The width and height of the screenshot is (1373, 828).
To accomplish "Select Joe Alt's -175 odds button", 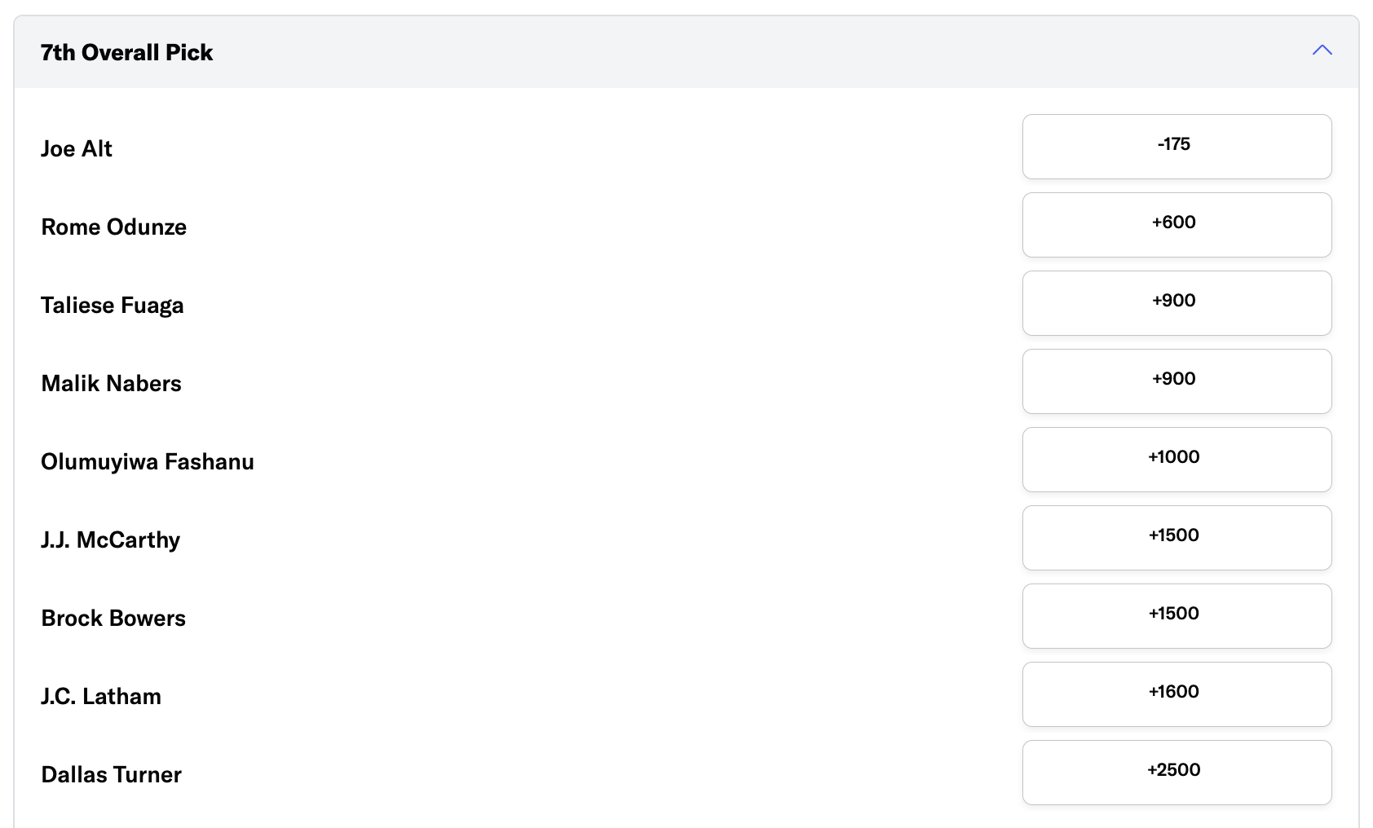I will click(1177, 147).
